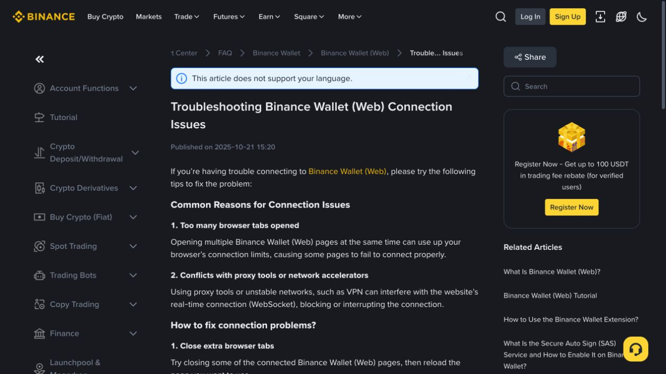Open the Futures dropdown menu
The width and height of the screenshot is (666, 374).
[229, 17]
